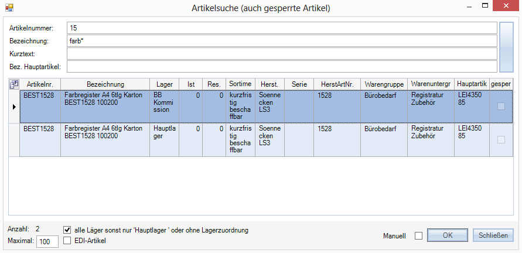Click the grid column chooser icon
This screenshot has width=522, height=253.
(14, 84)
